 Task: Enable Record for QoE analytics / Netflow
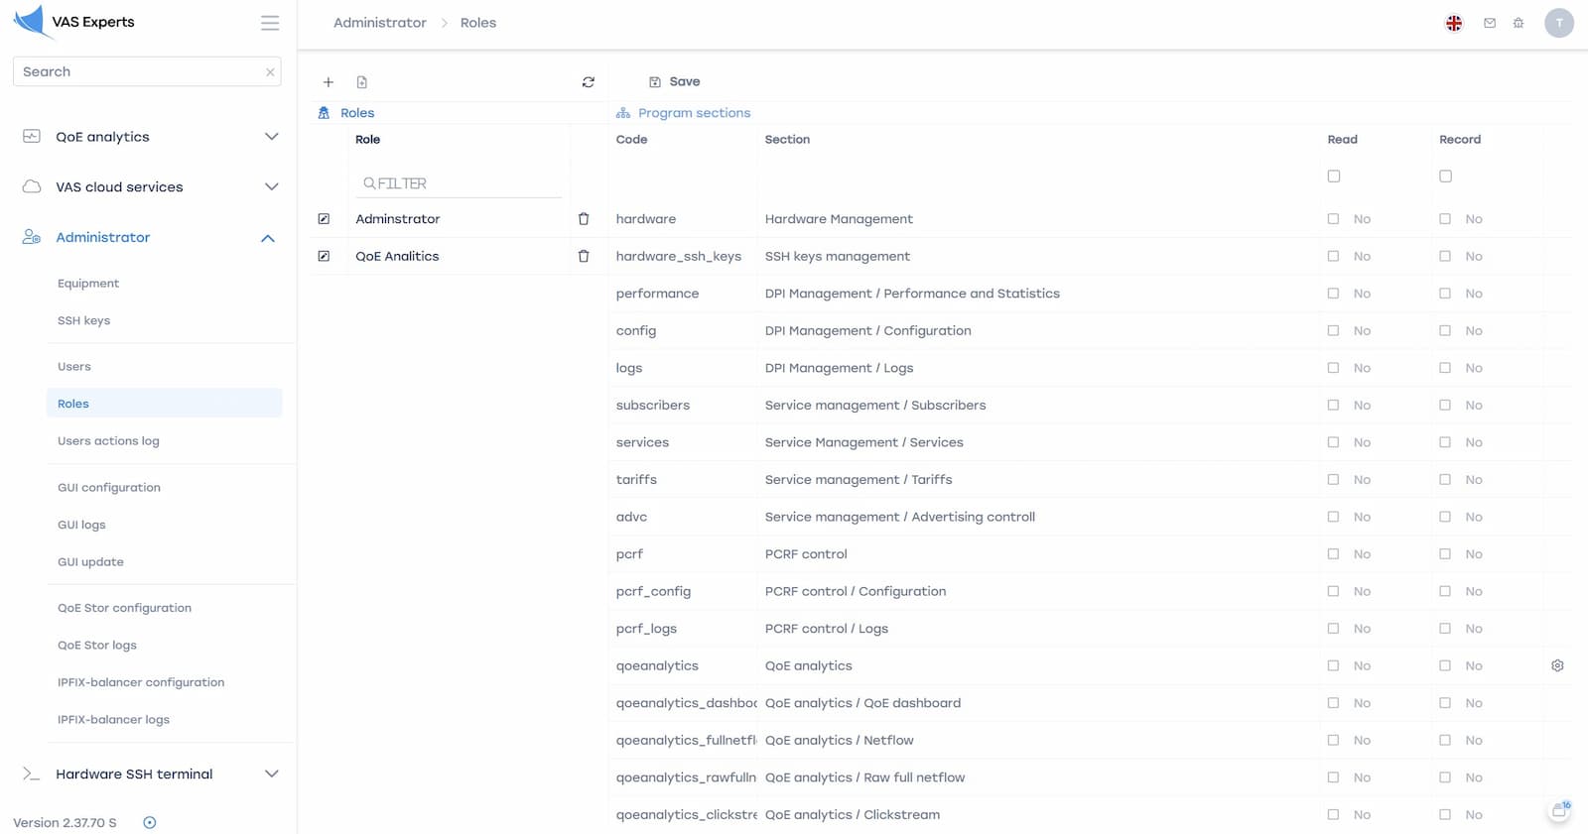(x=1446, y=741)
